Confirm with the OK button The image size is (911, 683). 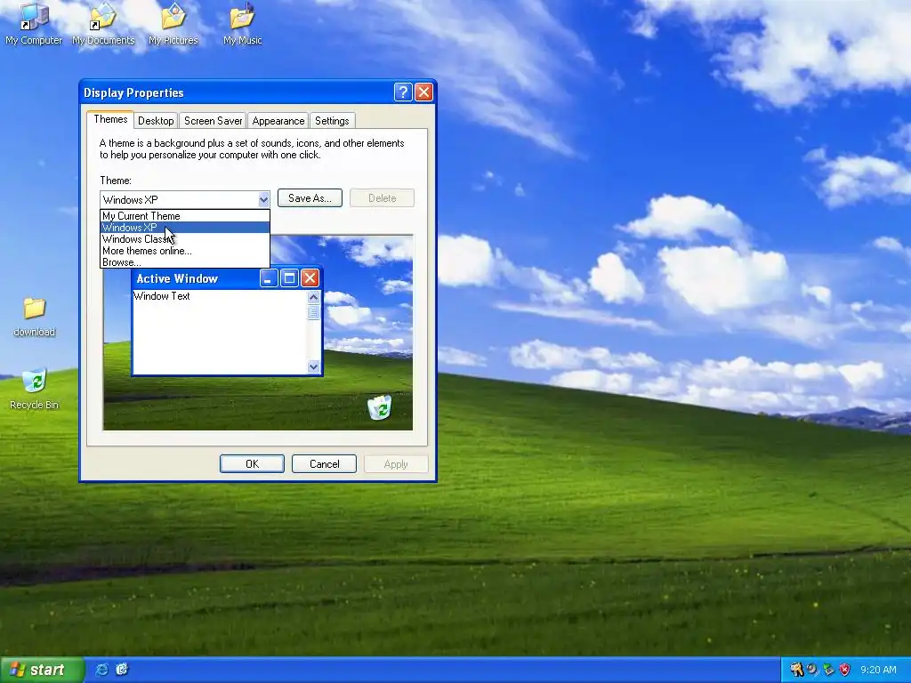pyautogui.click(x=252, y=463)
